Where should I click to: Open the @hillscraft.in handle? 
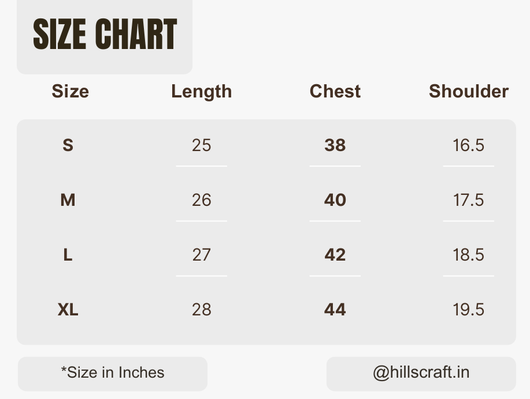click(421, 372)
